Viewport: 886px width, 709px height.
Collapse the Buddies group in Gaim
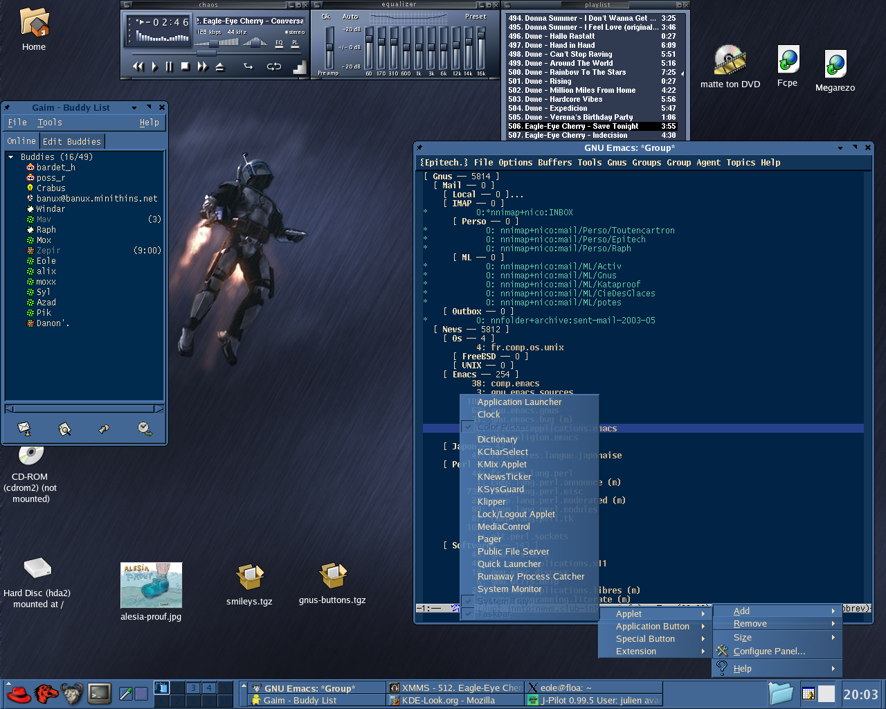coord(11,157)
